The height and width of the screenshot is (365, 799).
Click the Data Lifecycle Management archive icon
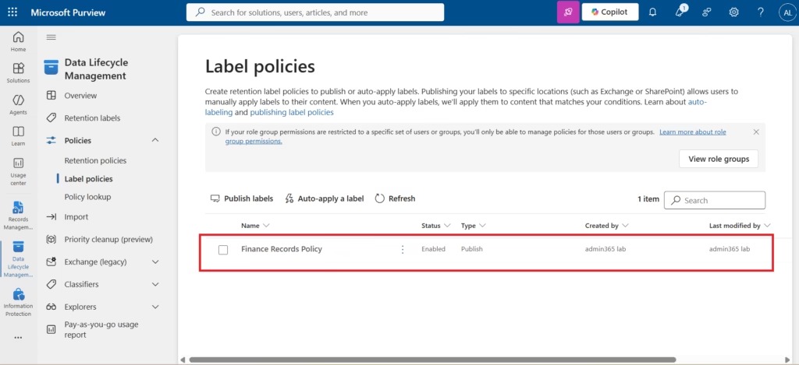pyautogui.click(x=51, y=67)
